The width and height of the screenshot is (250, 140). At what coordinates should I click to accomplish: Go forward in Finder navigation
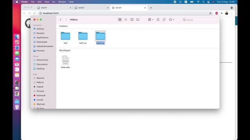coord(66,19)
